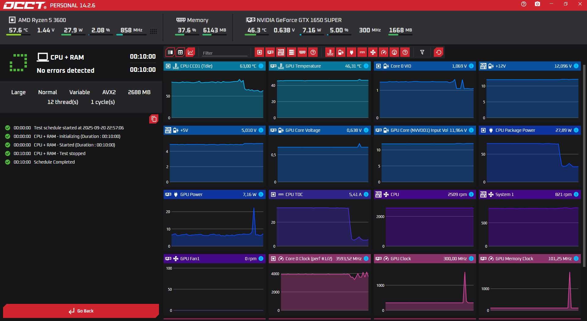The height and width of the screenshot is (321, 587).
Task: Toggle motherboard sensors filter
Action: click(x=281, y=52)
